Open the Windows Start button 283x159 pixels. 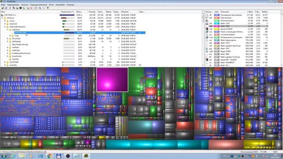(x=4, y=156)
